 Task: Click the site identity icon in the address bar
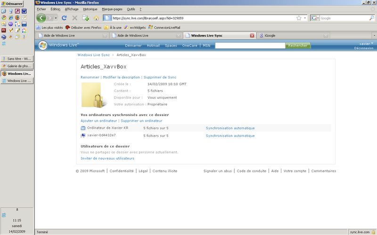coord(107,18)
